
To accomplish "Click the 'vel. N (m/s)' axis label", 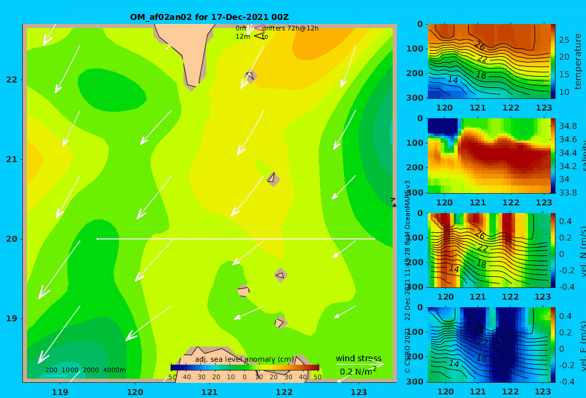I will point(582,251).
